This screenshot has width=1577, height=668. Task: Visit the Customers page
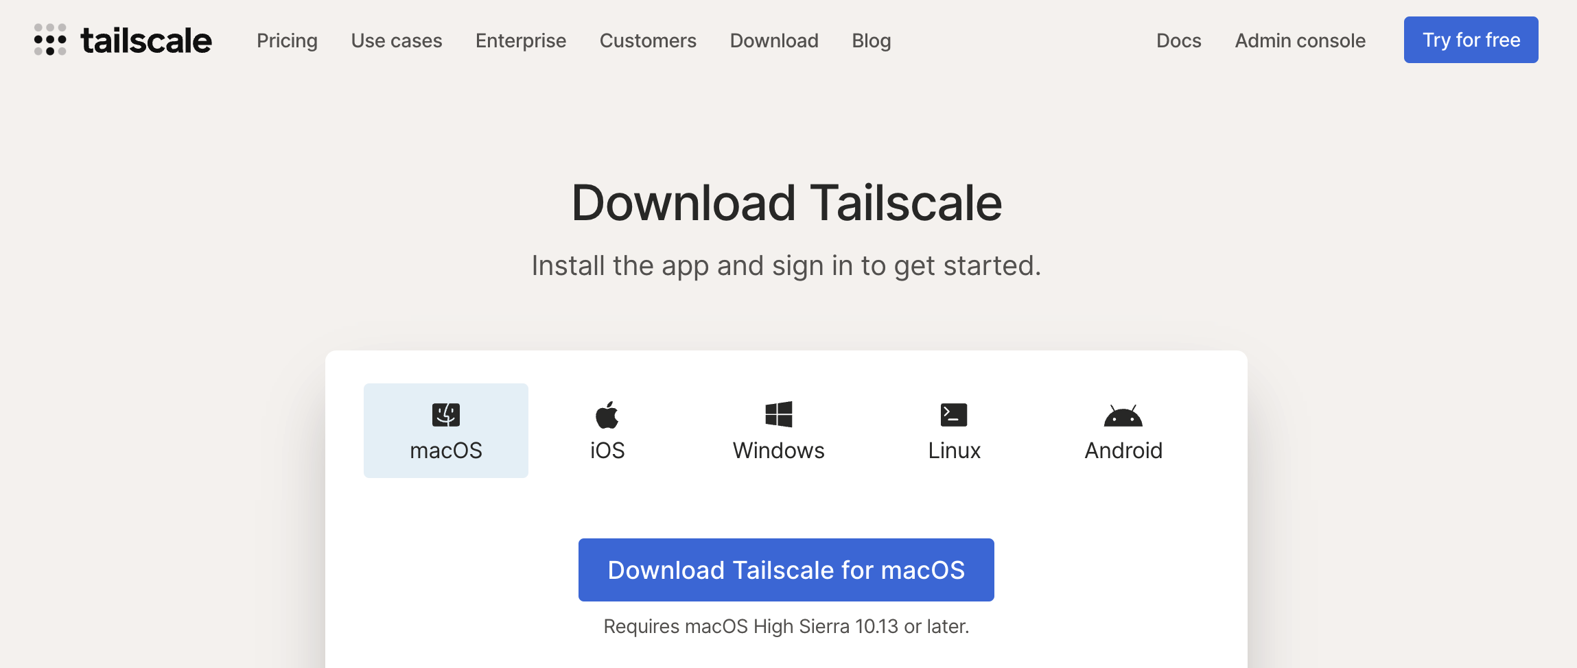point(648,40)
